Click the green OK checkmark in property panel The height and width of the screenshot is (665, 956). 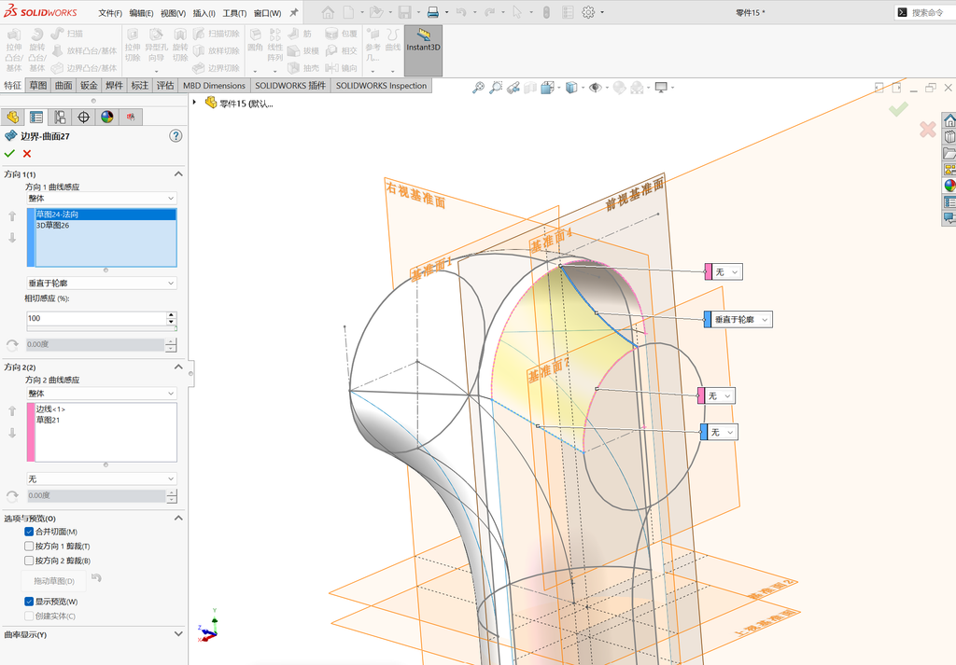(9, 154)
